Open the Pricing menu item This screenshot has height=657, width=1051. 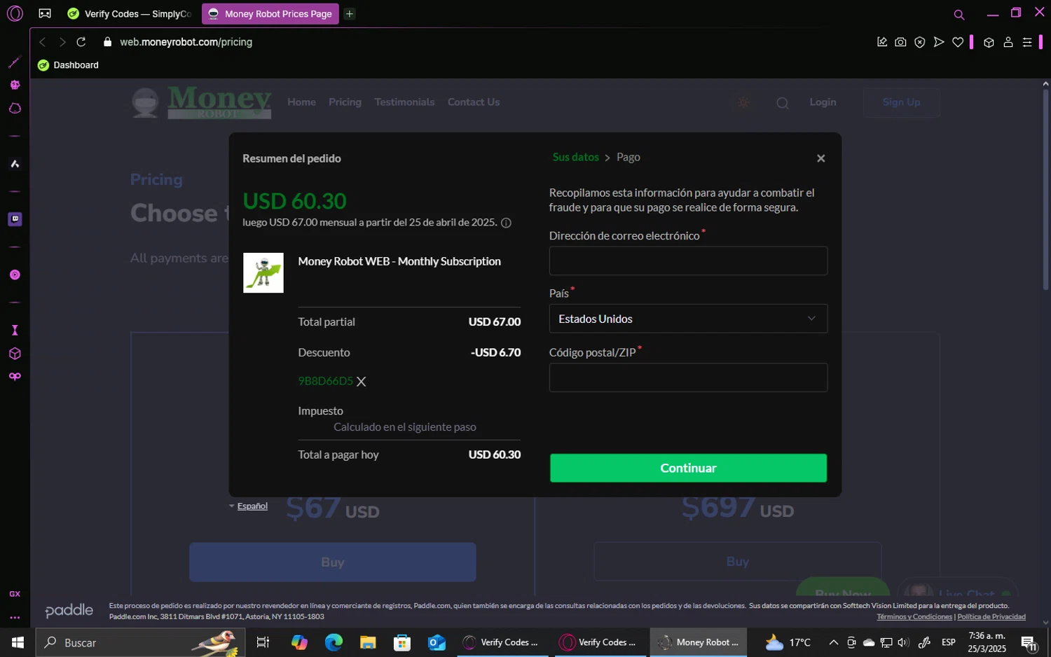click(x=345, y=102)
